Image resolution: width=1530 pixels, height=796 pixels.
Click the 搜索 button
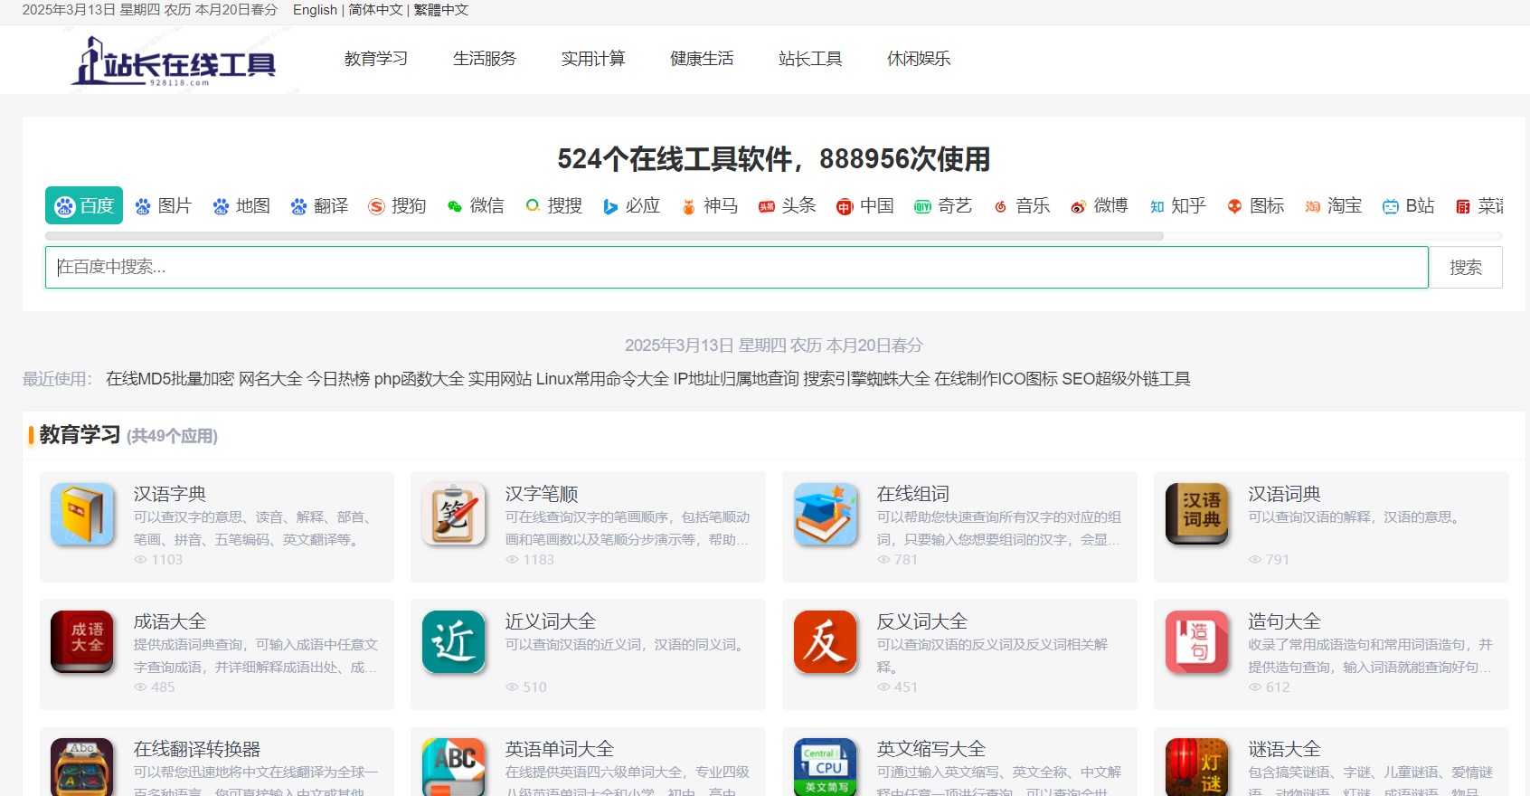[x=1466, y=268]
